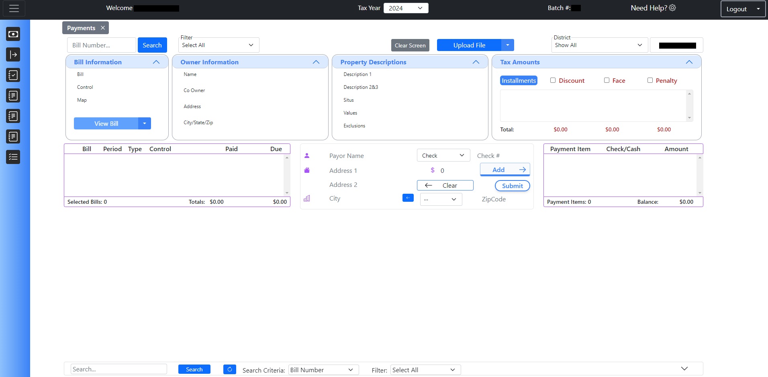This screenshot has width=768, height=377.
Task: Open the District Show All dropdown
Action: [600, 45]
